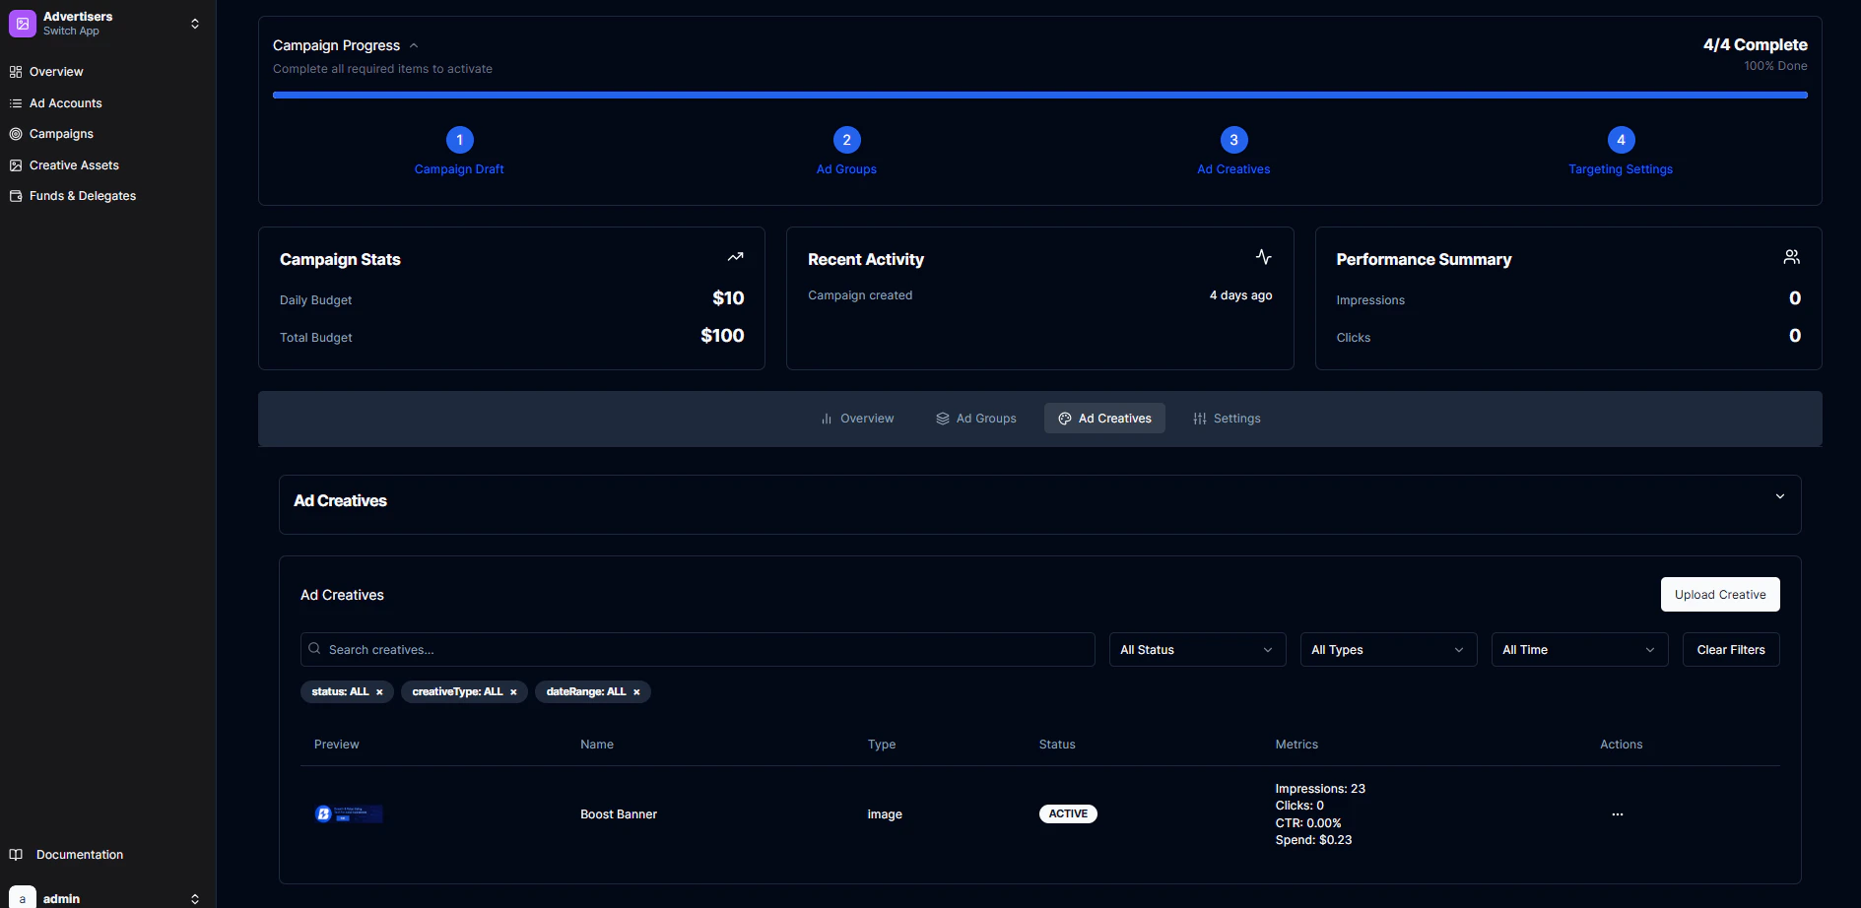The height and width of the screenshot is (908, 1861).
Task: Click the Name column header
Action: click(597, 745)
